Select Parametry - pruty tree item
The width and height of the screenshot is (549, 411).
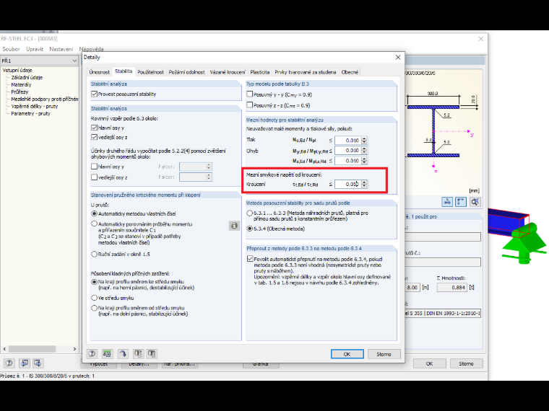click(30, 114)
